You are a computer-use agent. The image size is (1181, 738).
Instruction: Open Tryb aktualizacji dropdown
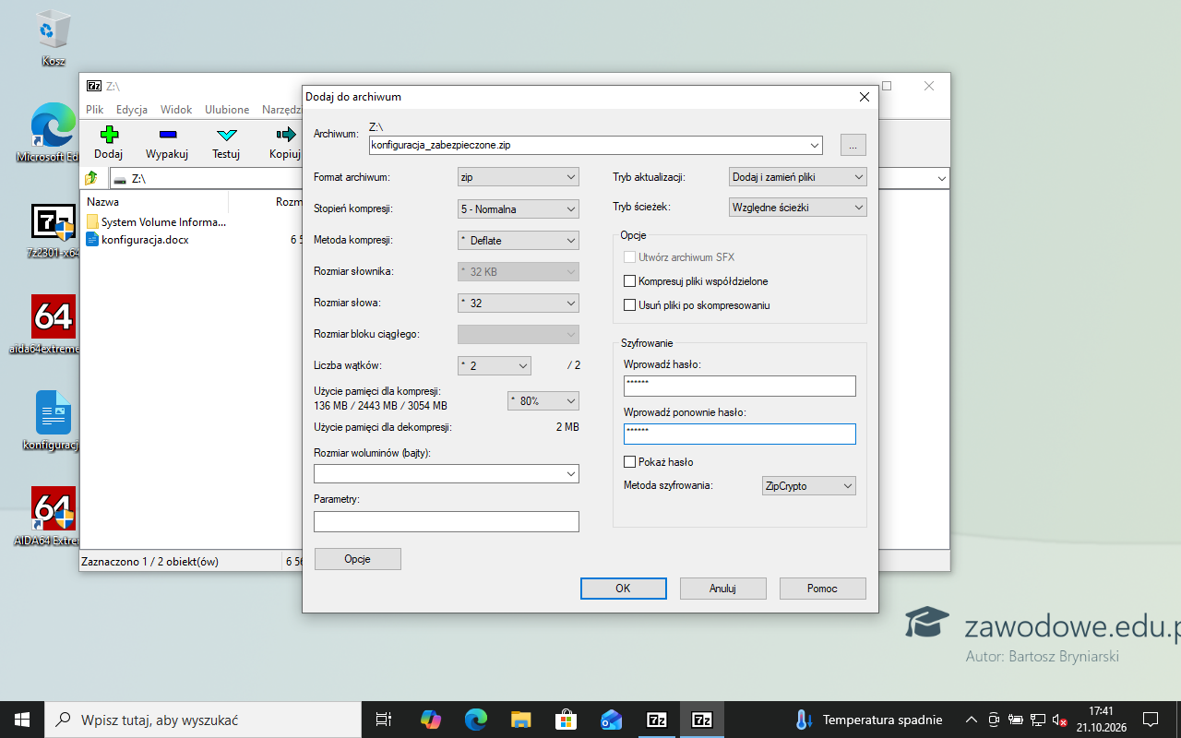pos(798,177)
